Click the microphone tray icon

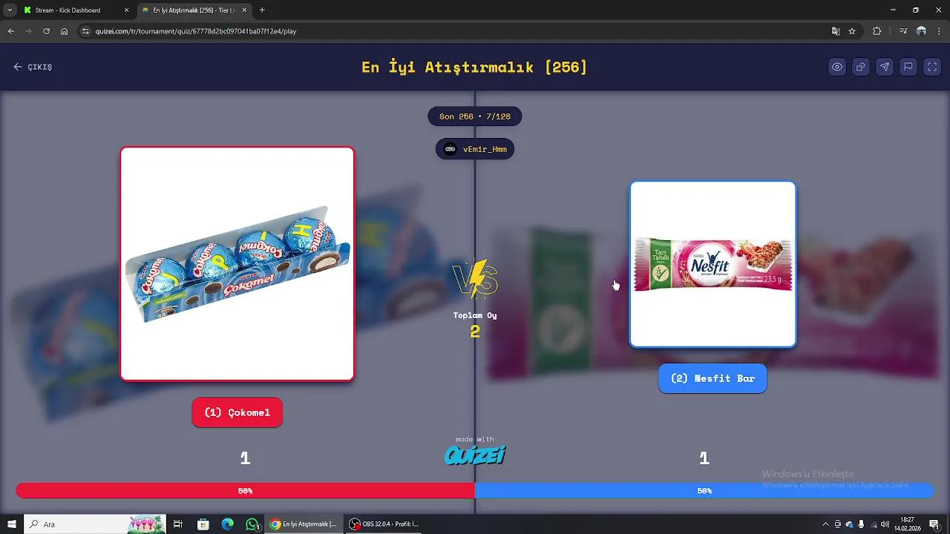[861, 524]
